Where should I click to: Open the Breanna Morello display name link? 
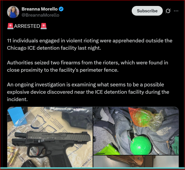[40, 9]
